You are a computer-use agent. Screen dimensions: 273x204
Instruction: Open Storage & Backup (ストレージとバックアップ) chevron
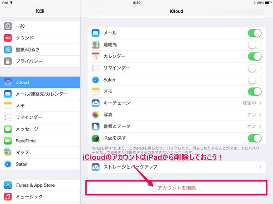tap(260, 167)
